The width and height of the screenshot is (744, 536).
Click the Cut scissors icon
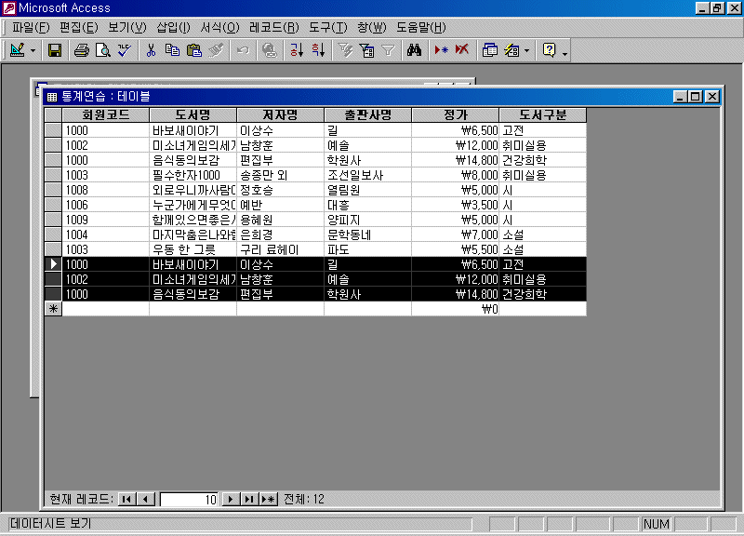pyautogui.click(x=151, y=50)
